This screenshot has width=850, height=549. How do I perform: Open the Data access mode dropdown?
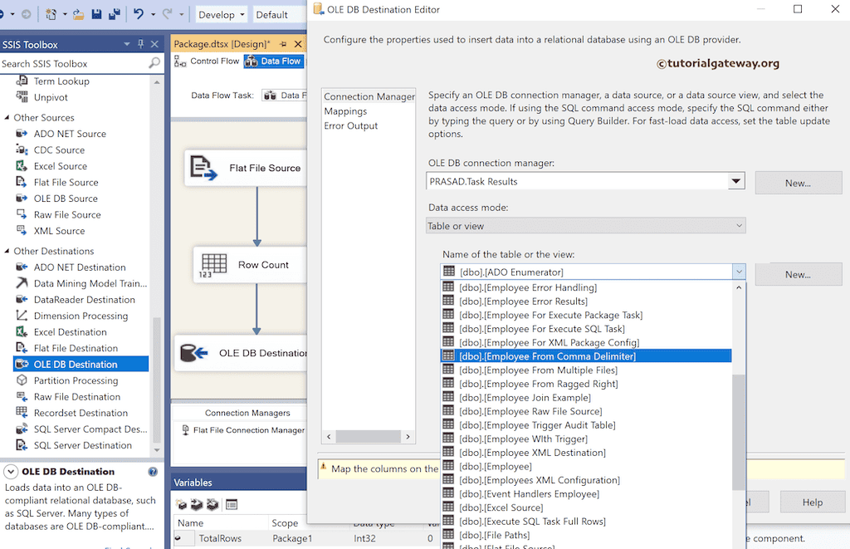coord(735,225)
